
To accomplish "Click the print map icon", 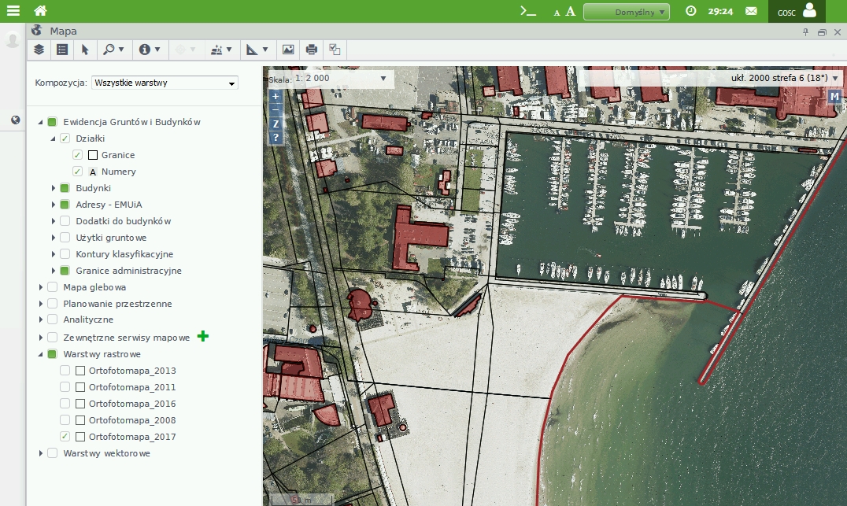I will click(311, 50).
